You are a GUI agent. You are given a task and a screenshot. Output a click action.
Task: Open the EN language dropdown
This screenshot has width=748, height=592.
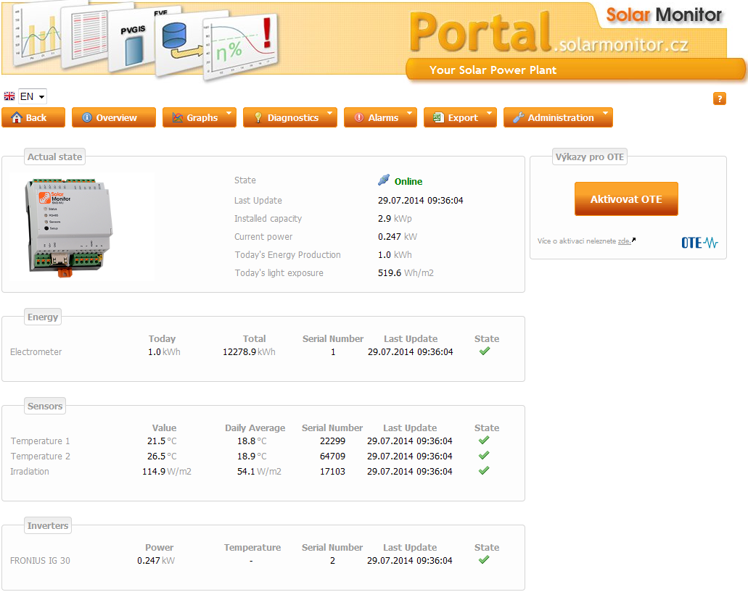tap(33, 96)
